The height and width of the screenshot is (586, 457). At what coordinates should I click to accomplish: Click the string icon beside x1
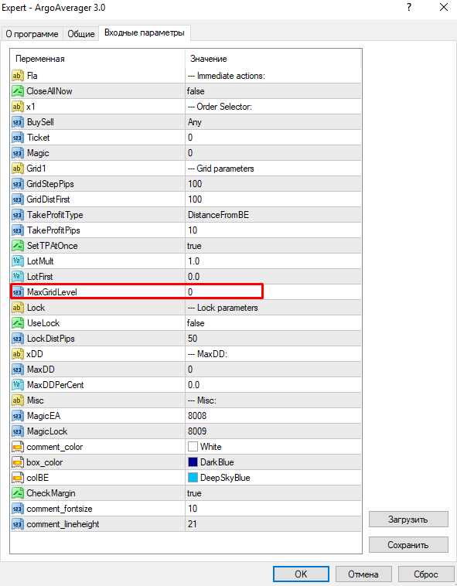click(17, 107)
